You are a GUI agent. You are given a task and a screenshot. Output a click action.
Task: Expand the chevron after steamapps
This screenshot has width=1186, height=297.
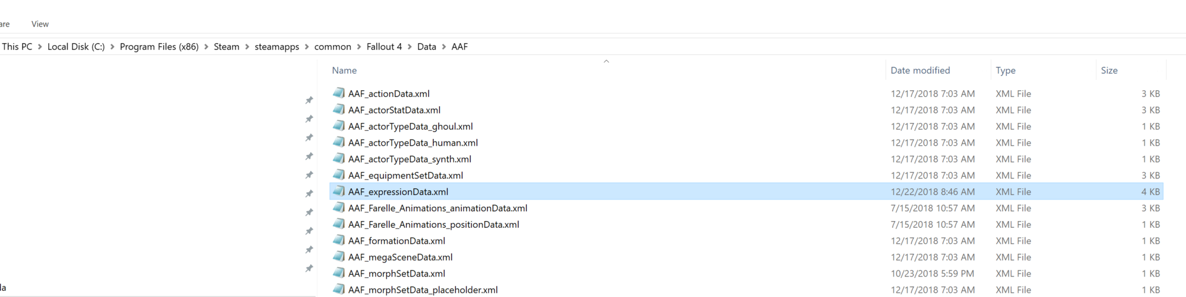pos(307,47)
